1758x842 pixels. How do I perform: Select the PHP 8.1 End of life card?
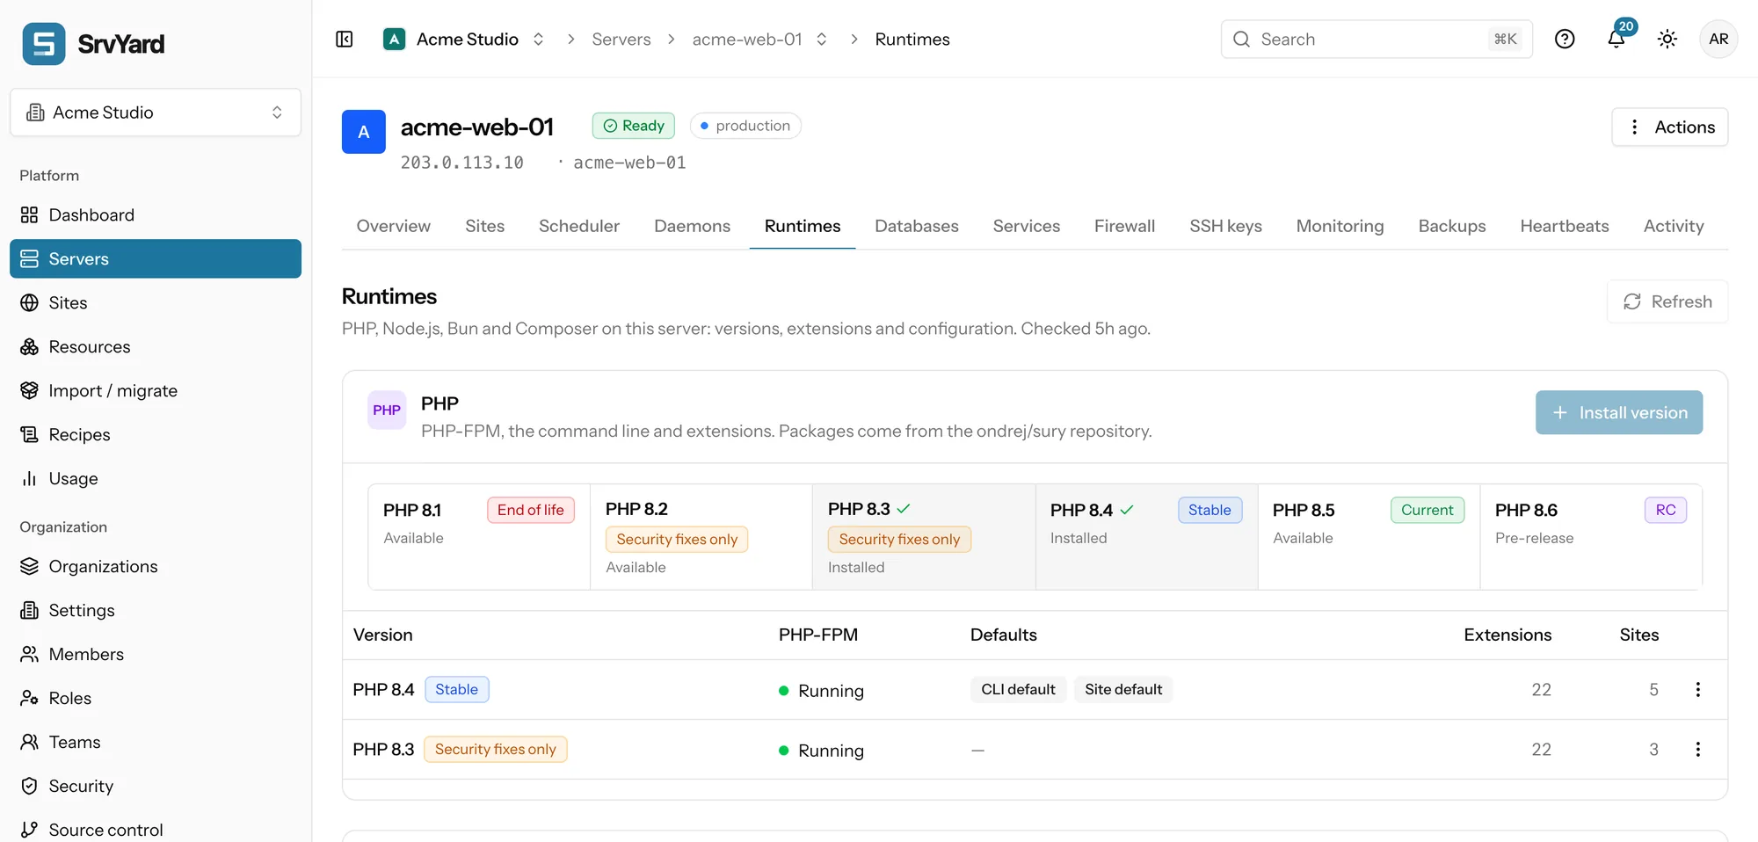pyautogui.click(x=479, y=536)
